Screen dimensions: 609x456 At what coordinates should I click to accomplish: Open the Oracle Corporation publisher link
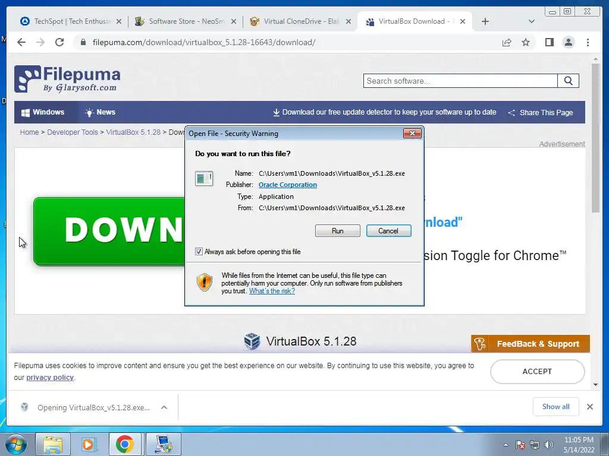pos(287,185)
